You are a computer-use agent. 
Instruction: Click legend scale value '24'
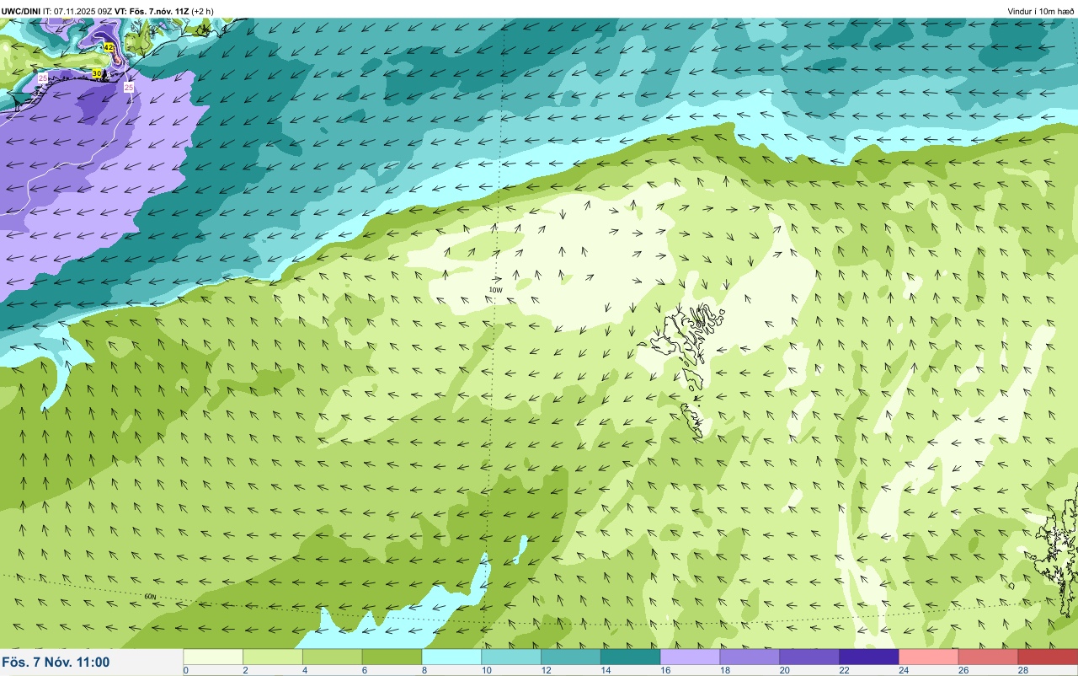point(904,670)
